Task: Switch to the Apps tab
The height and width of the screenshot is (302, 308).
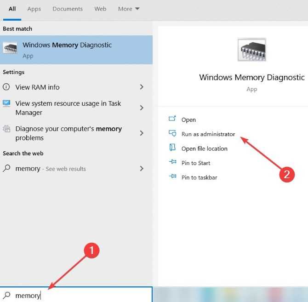Action: 34,9
